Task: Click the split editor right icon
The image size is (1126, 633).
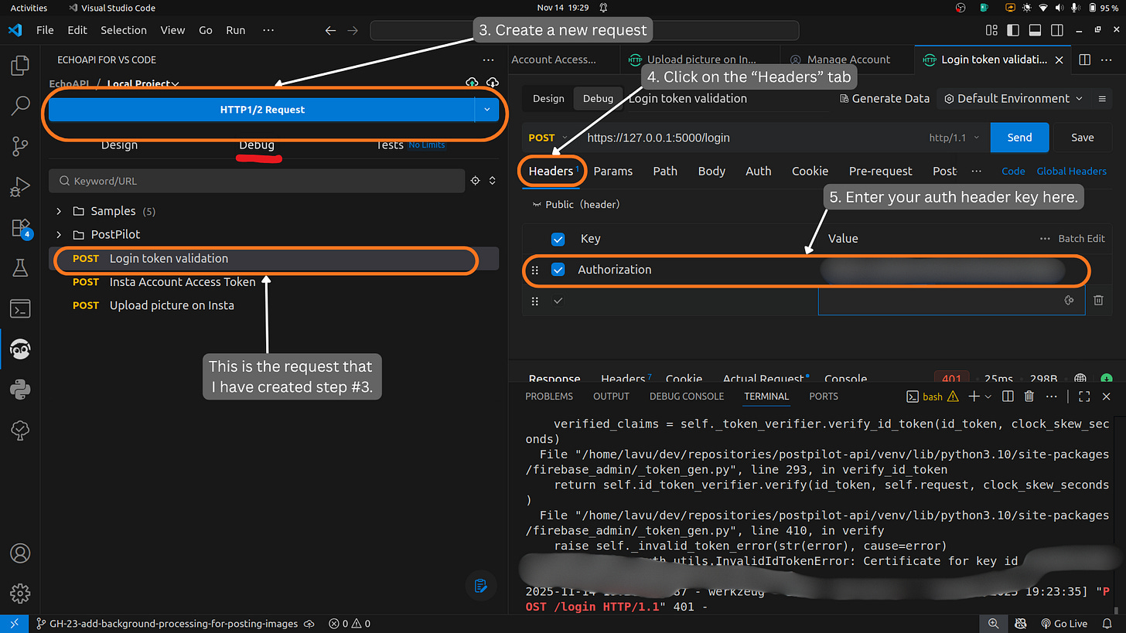Action: coord(1085,60)
